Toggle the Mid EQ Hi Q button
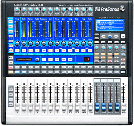The width and height of the screenshot is (134, 126). point(77,51)
